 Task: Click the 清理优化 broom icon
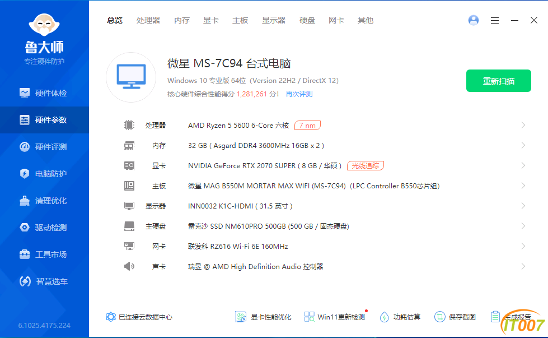(x=25, y=201)
